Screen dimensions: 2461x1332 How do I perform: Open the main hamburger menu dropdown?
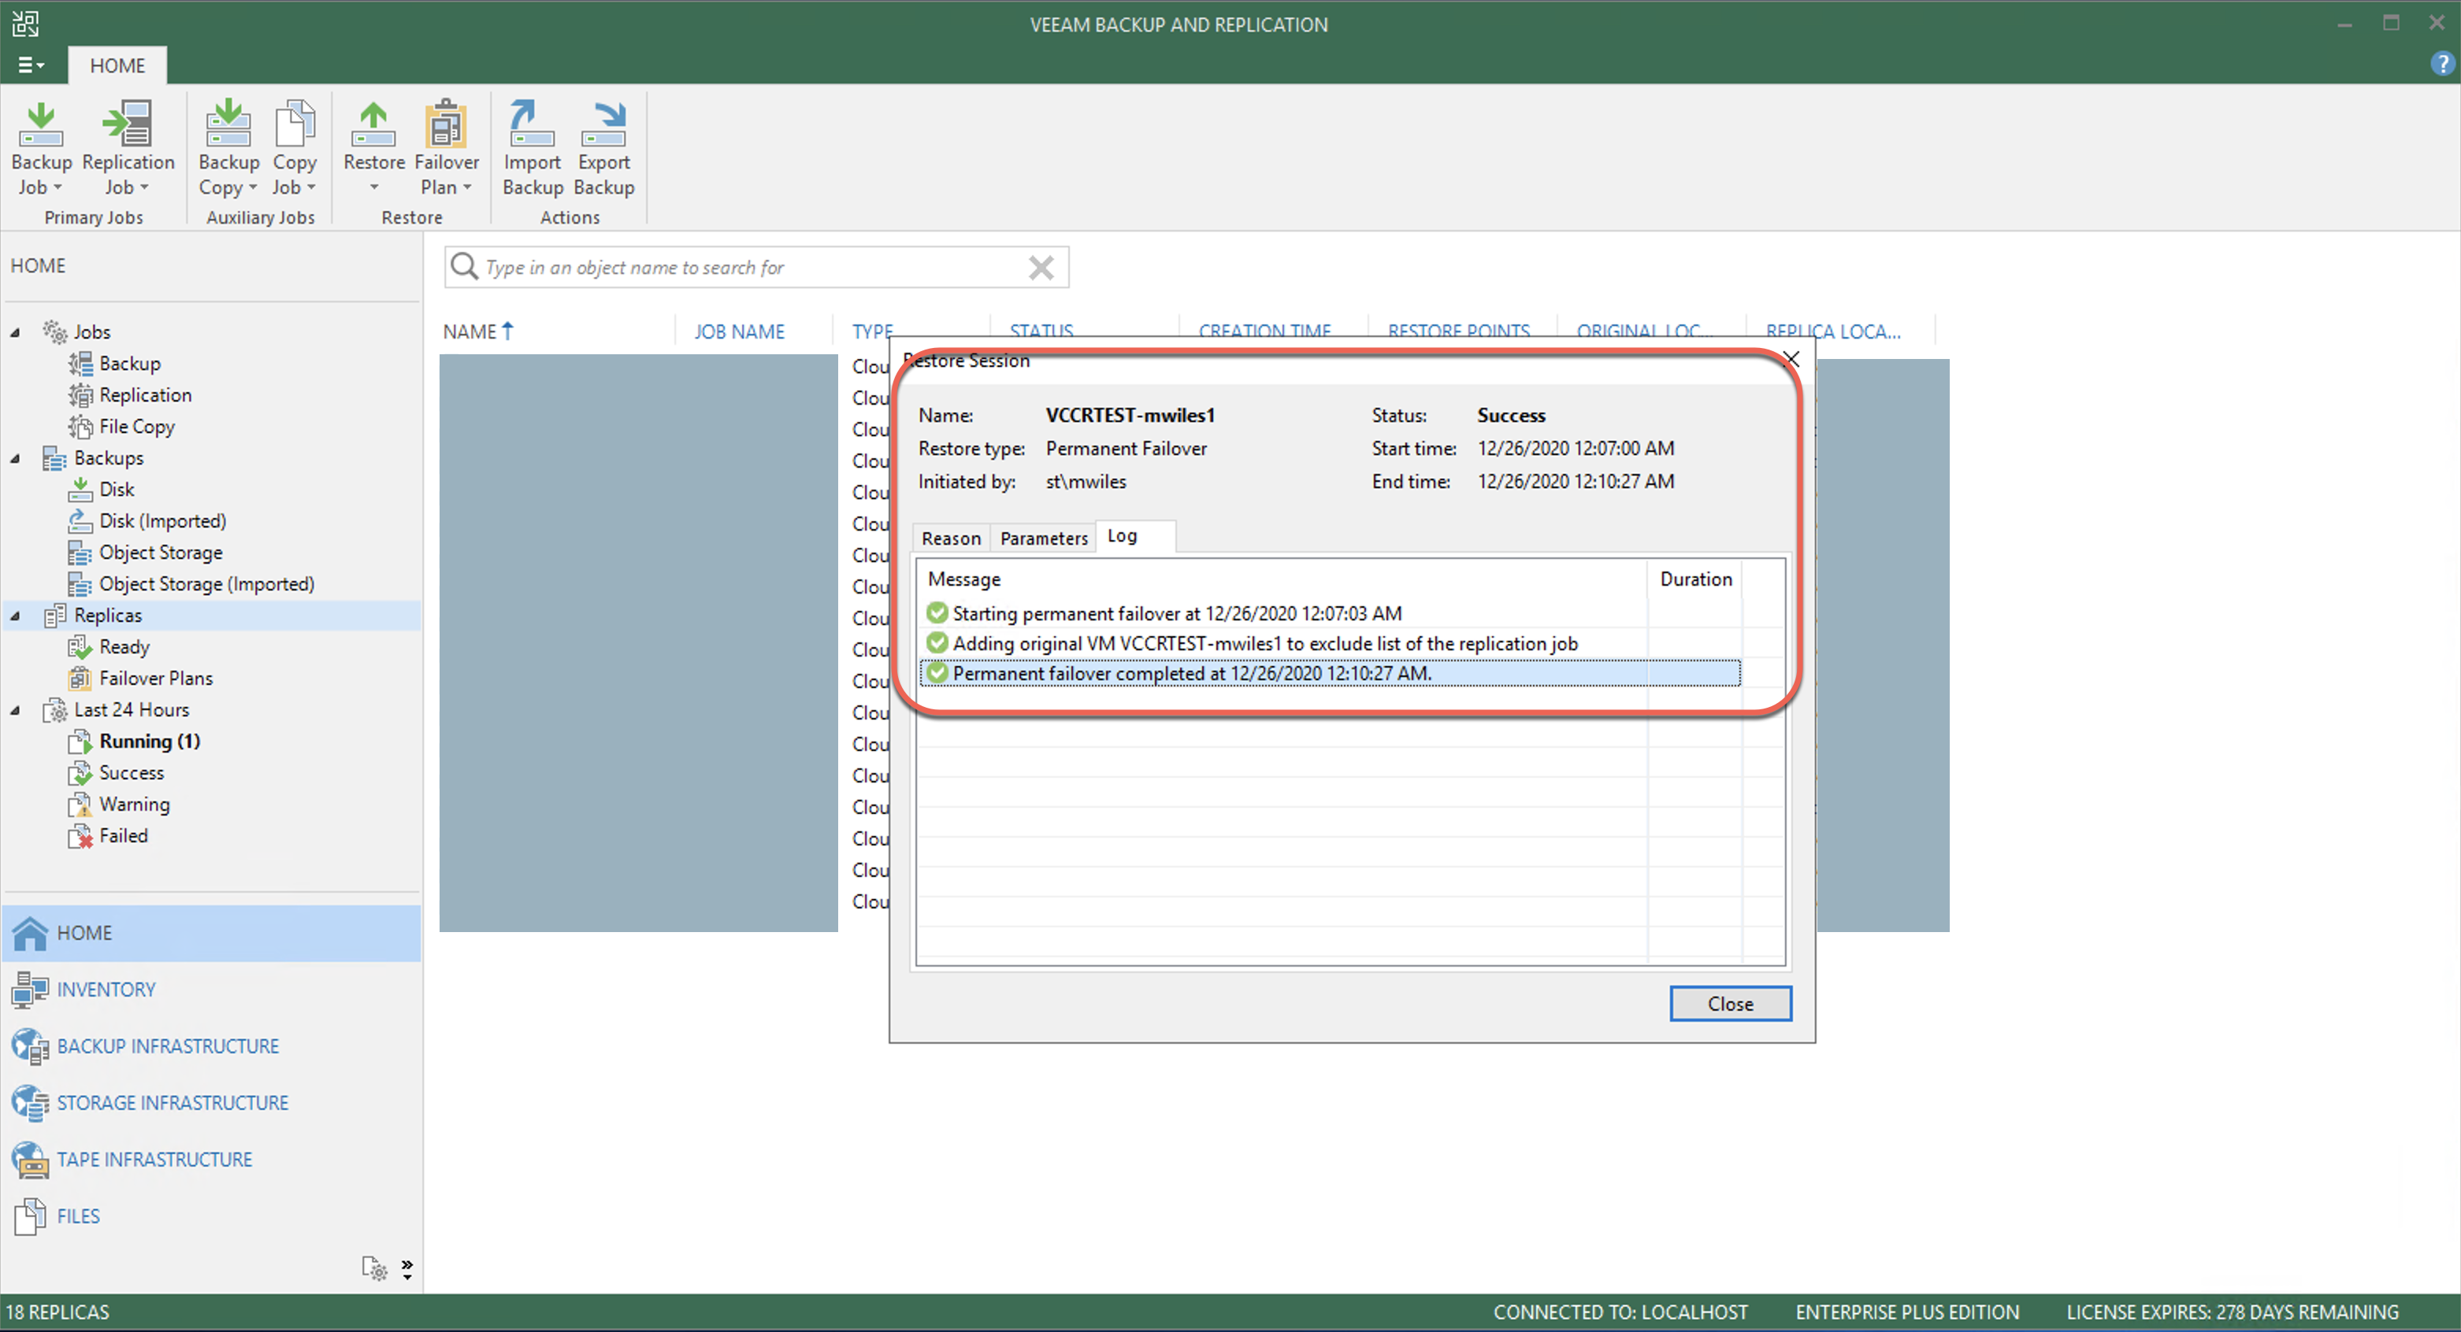coord(31,65)
